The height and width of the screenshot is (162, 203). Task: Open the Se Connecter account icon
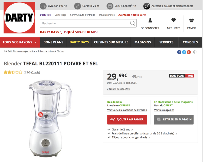click(150, 21)
